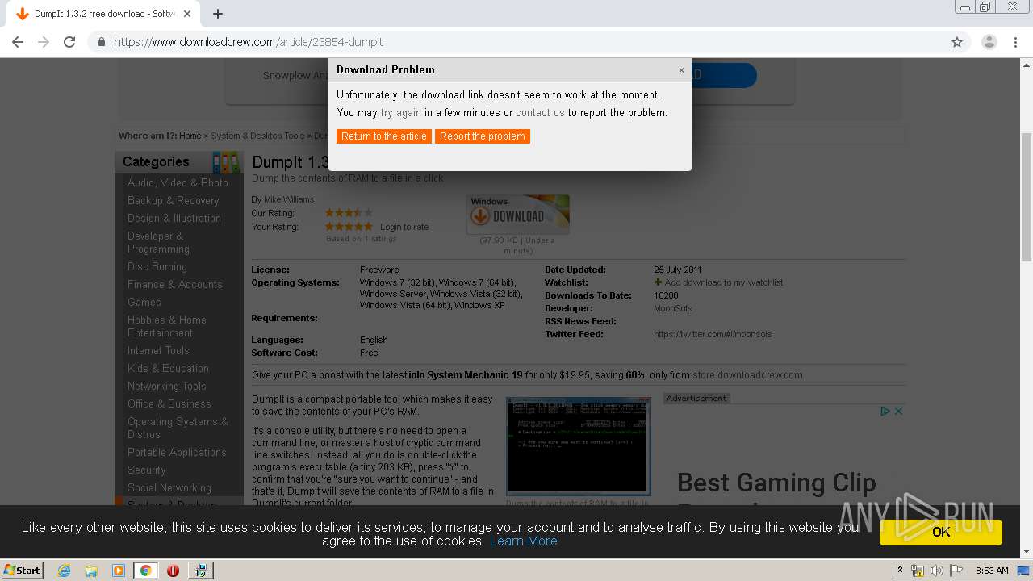Click Login to rate link
The width and height of the screenshot is (1033, 581).
(404, 227)
